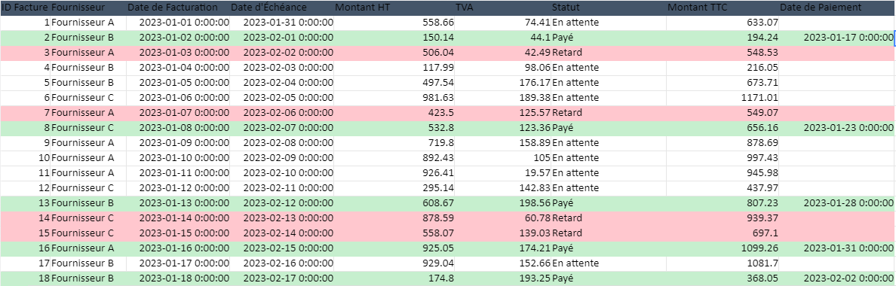Select Montant TTC cell 1171.01
Screen dimensions: 896x286
[x=723, y=97]
